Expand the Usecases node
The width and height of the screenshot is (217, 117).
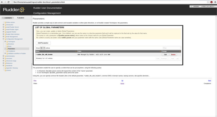3,58
